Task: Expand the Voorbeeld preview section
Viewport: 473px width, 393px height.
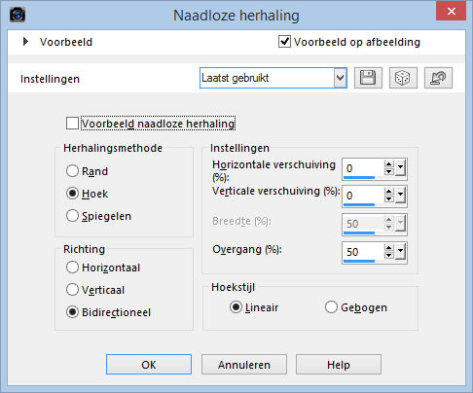Action: (x=25, y=42)
